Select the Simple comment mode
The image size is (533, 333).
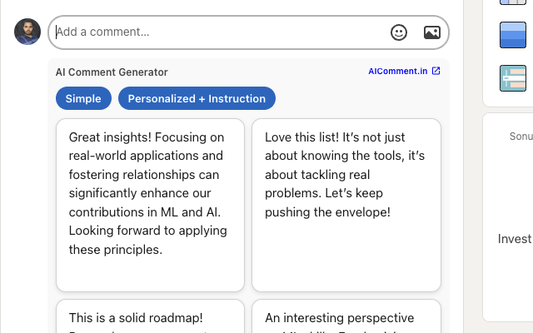point(83,98)
